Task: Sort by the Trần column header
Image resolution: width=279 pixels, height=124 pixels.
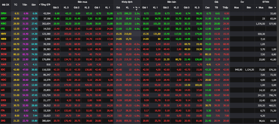Action: pos(25,5)
